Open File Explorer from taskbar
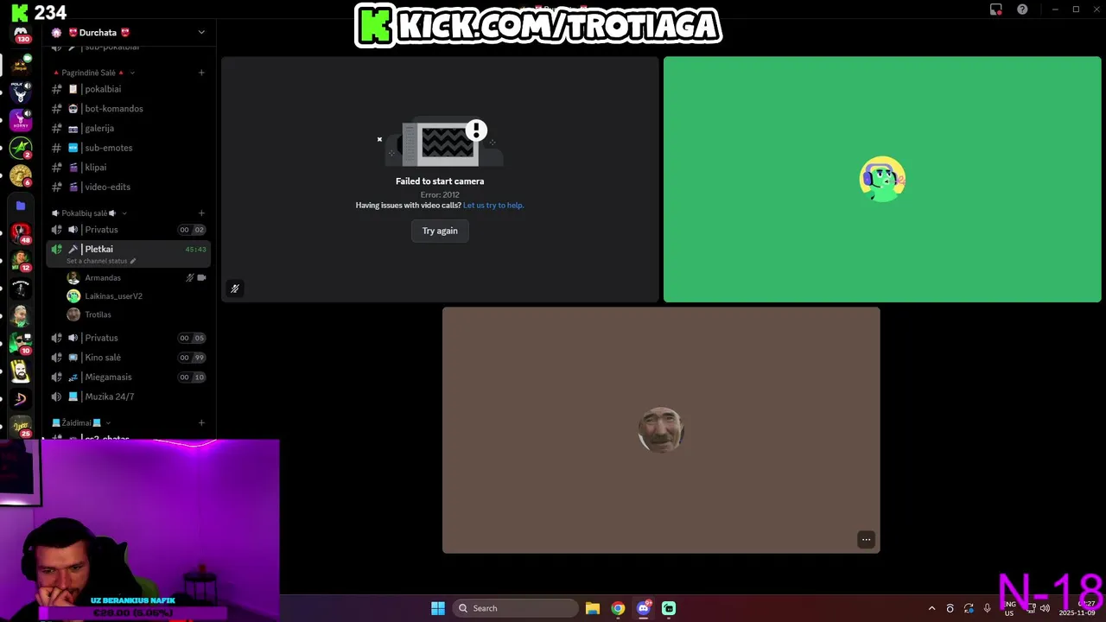Viewport: 1106px width, 622px height. click(x=593, y=608)
